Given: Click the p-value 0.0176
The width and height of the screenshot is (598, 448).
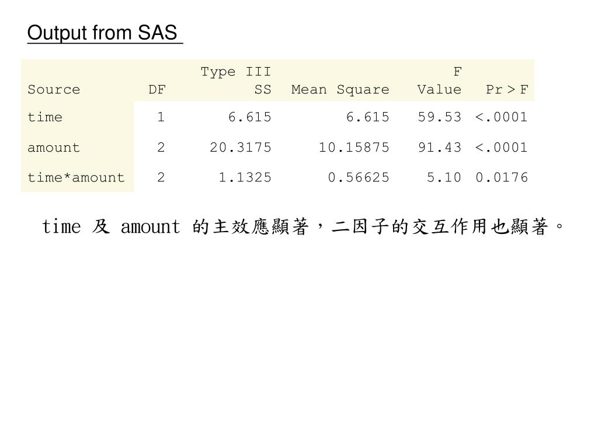Looking at the screenshot, I should 502,177.
